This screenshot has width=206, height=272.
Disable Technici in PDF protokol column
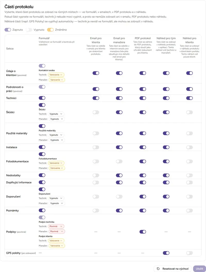coord(143,98)
